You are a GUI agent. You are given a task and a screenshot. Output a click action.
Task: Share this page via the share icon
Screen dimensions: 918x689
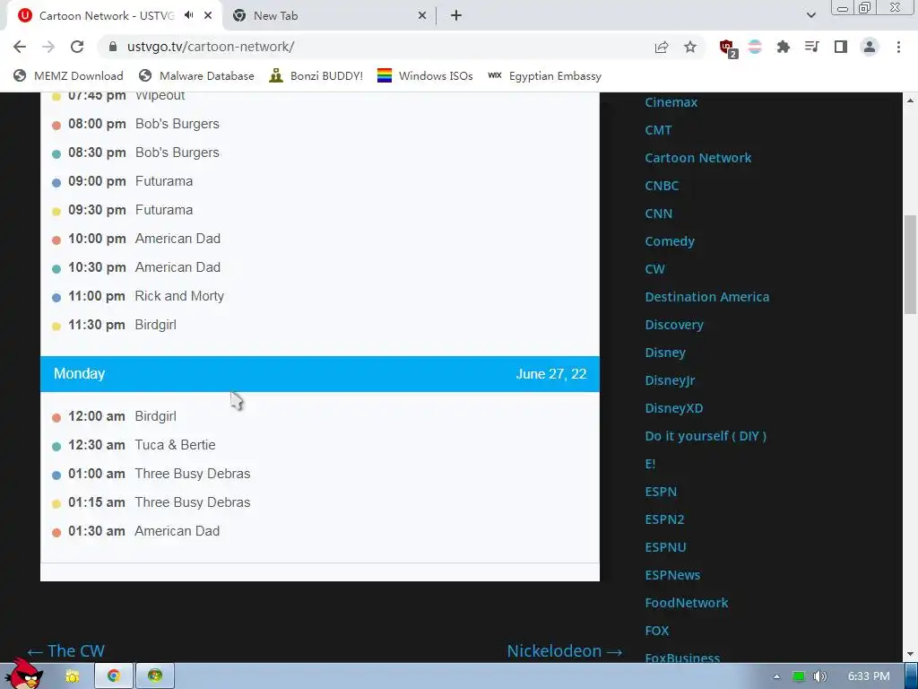point(662,47)
